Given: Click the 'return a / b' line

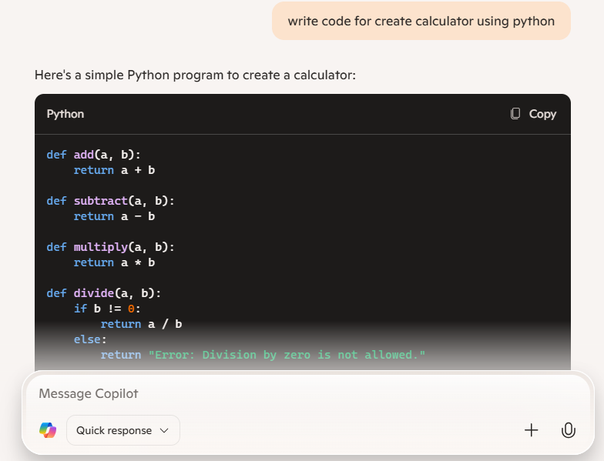Looking at the screenshot, I should click(142, 324).
